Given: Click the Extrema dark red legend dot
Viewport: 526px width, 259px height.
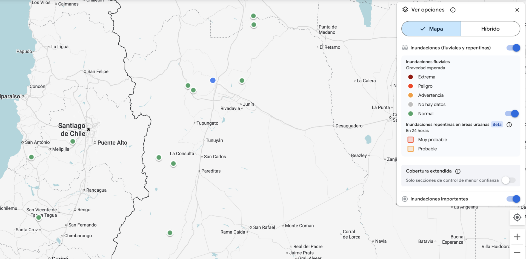Looking at the screenshot, I should pyautogui.click(x=410, y=77).
